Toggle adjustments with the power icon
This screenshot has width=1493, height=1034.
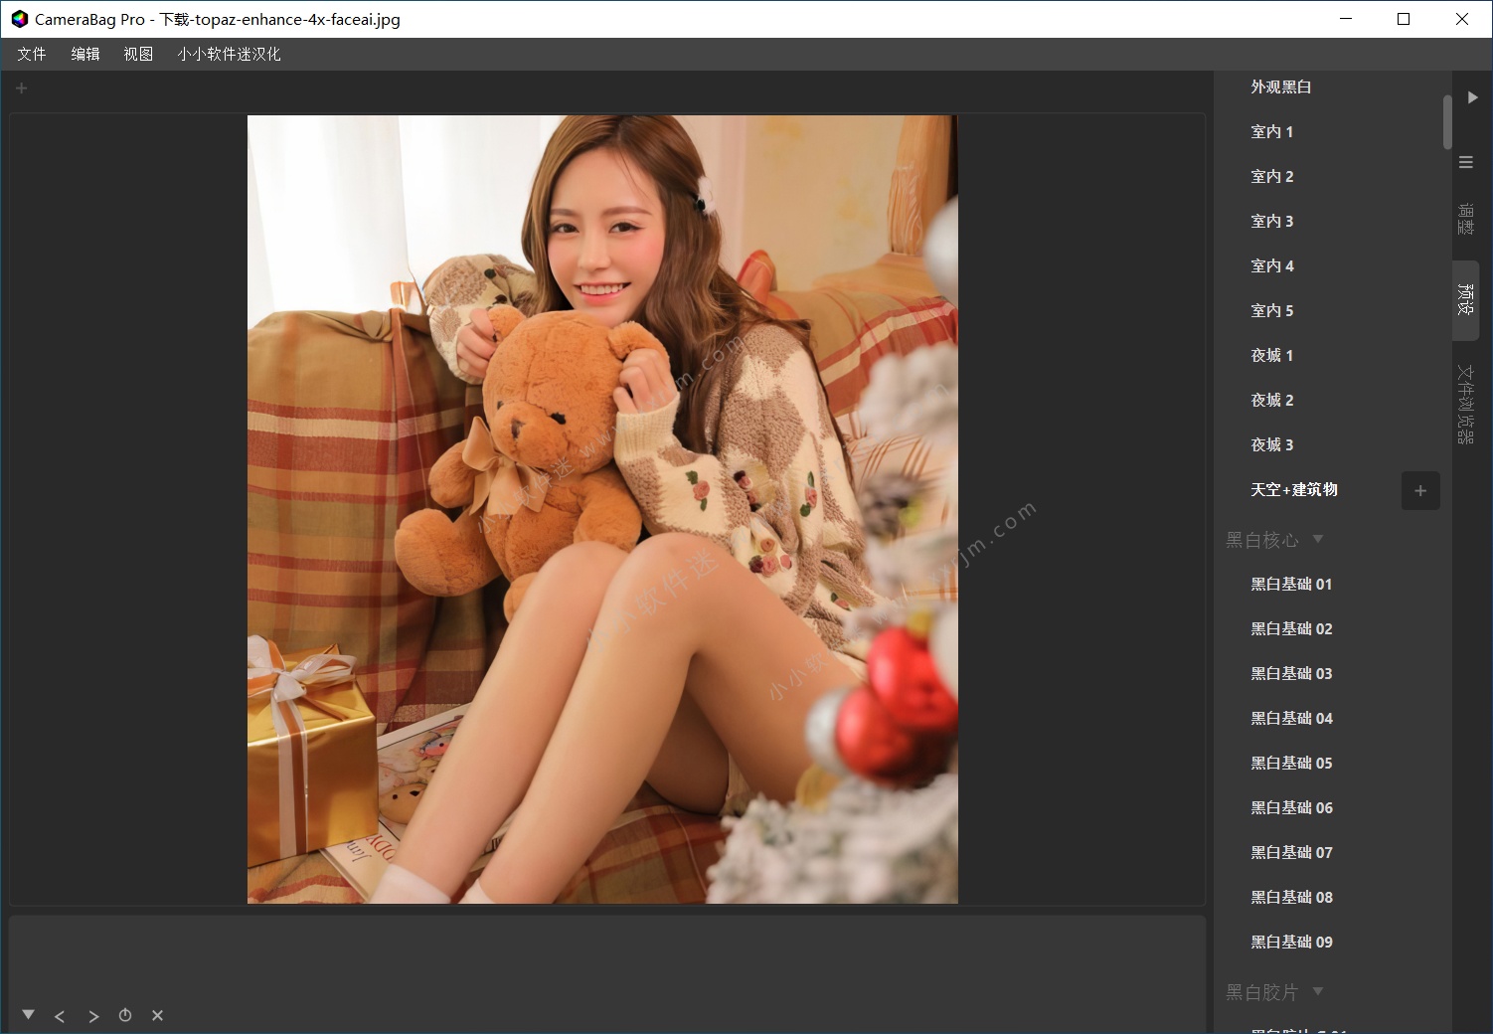coord(125,1015)
